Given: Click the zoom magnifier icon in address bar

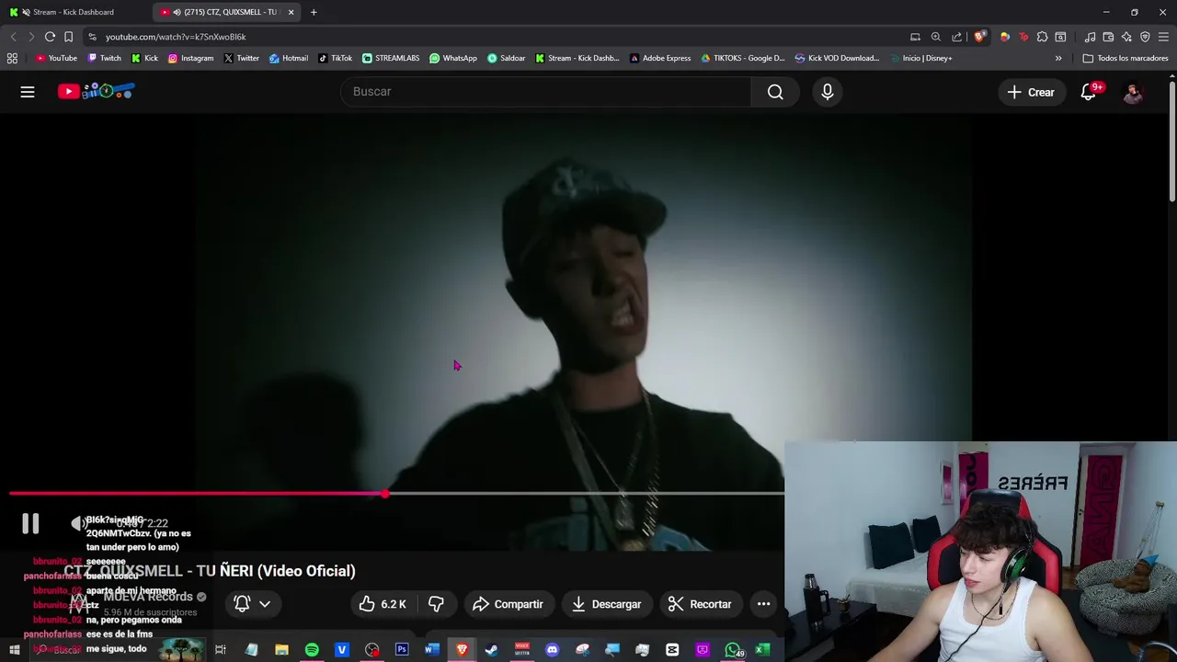Looking at the screenshot, I should [x=936, y=37].
